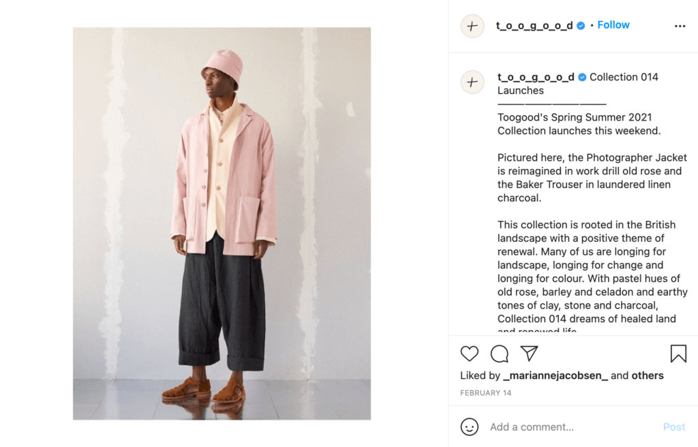Click the header profile avatar with plus sign
698x447 pixels.
pyautogui.click(x=472, y=26)
